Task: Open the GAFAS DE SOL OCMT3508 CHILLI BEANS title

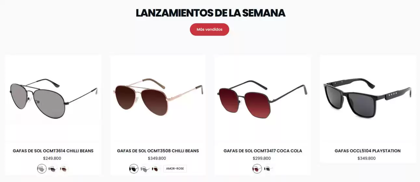Action: (158, 151)
